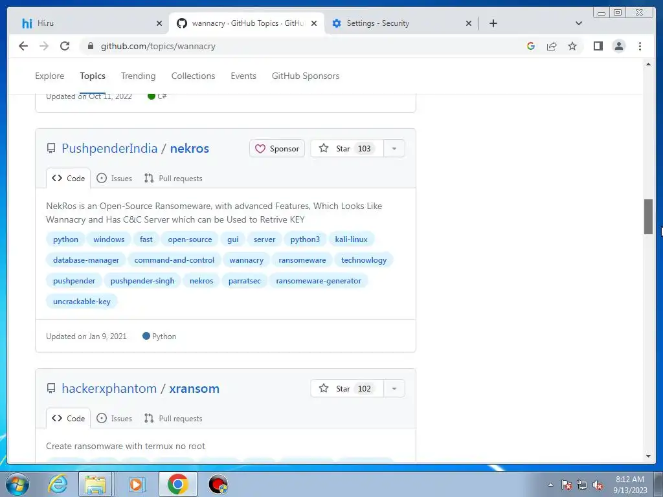Click the wannacry topic tag

[x=247, y=260]
